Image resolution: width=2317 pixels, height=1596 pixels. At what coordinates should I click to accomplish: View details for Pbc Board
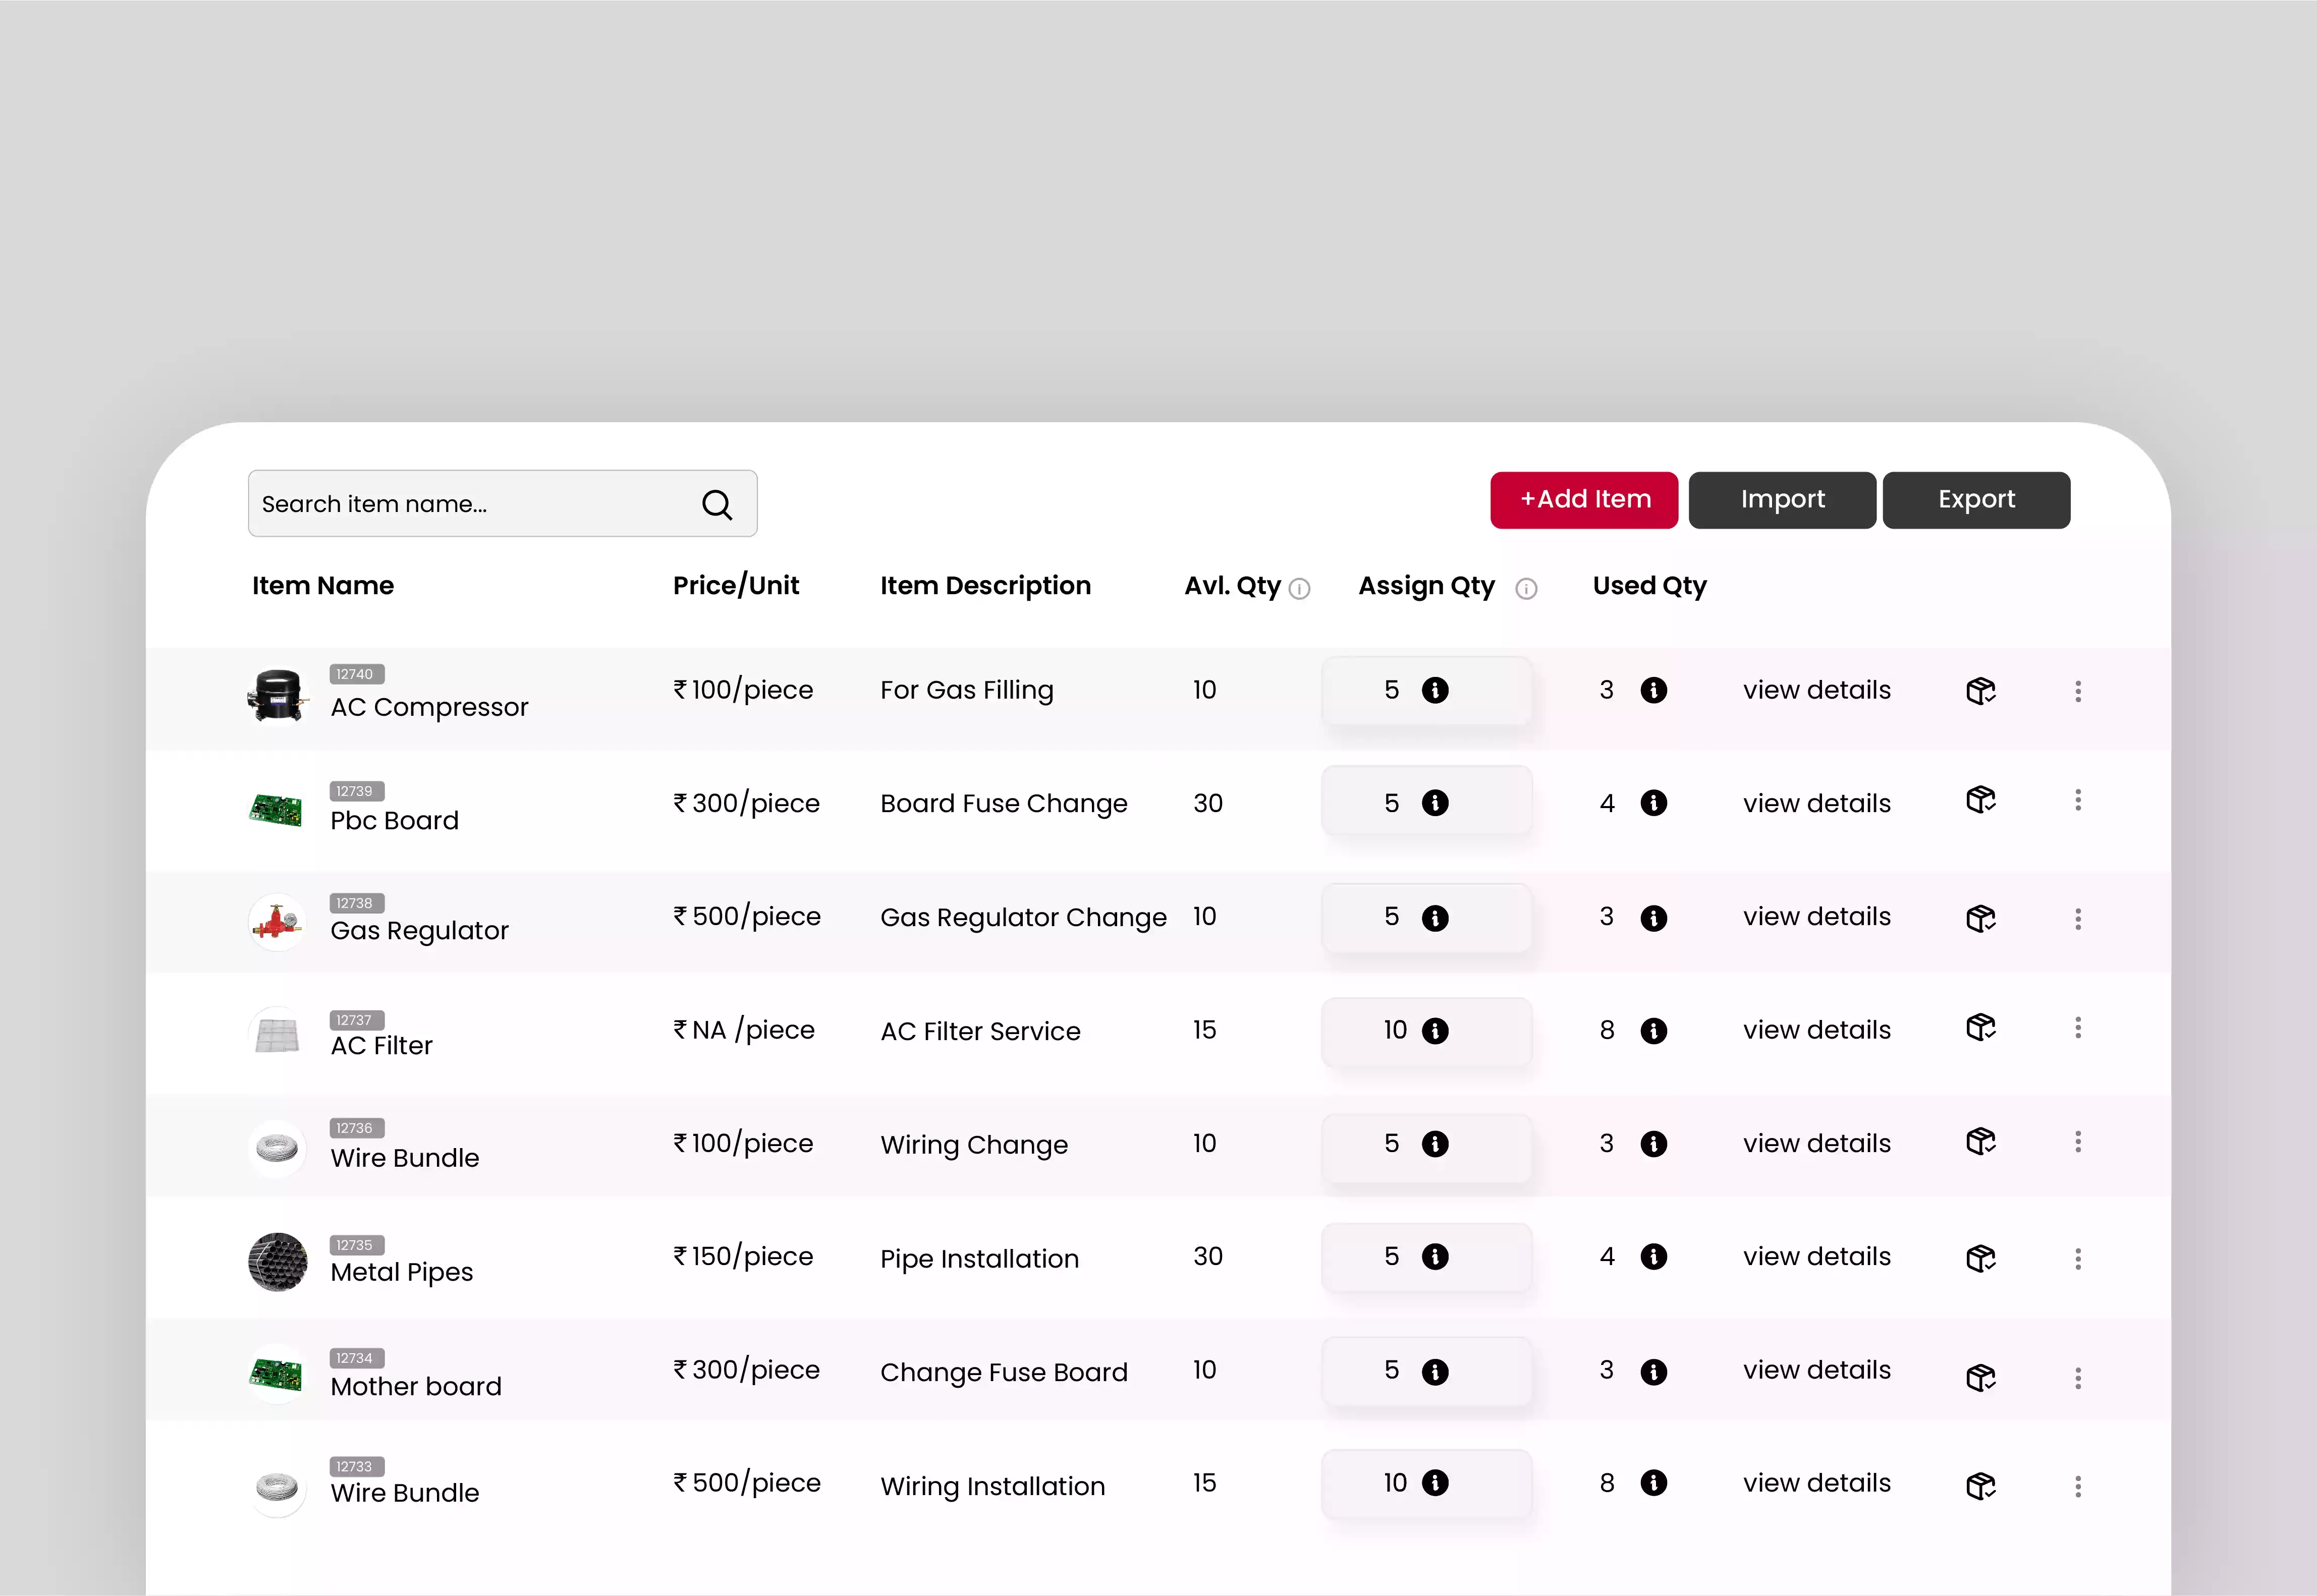coord(1817,803)
